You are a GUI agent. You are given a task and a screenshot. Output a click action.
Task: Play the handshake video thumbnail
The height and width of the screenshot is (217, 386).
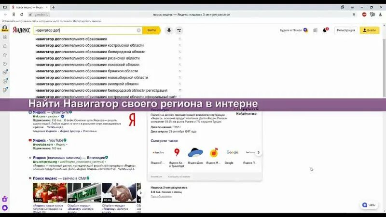coord(119,192)
